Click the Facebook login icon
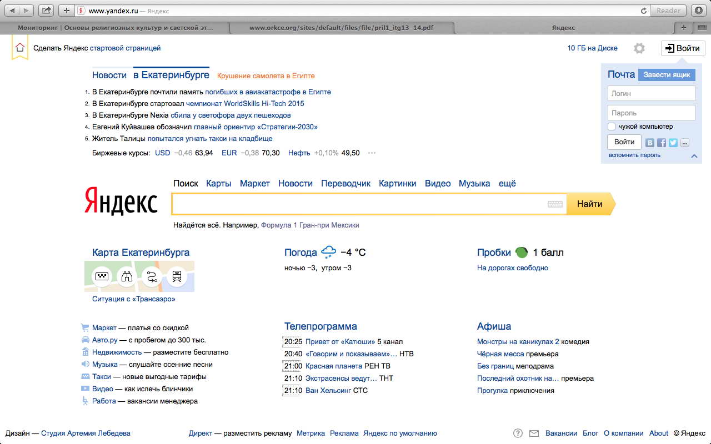 pos(662,143)
